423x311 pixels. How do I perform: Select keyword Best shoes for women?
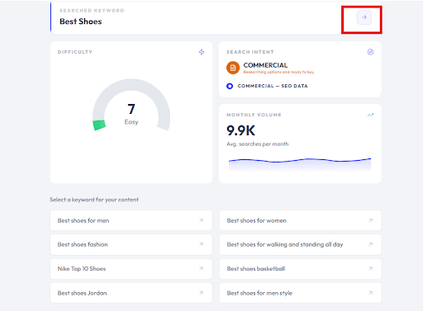(x=300, y=220)
